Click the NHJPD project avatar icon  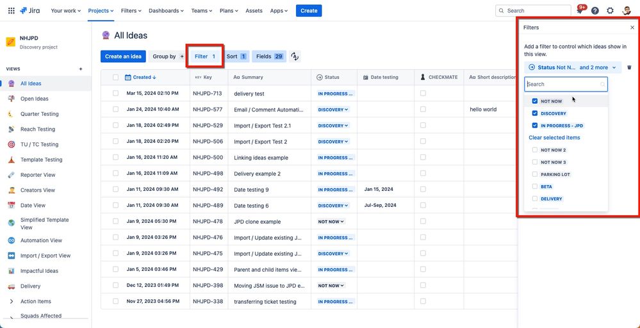point(11,42)
